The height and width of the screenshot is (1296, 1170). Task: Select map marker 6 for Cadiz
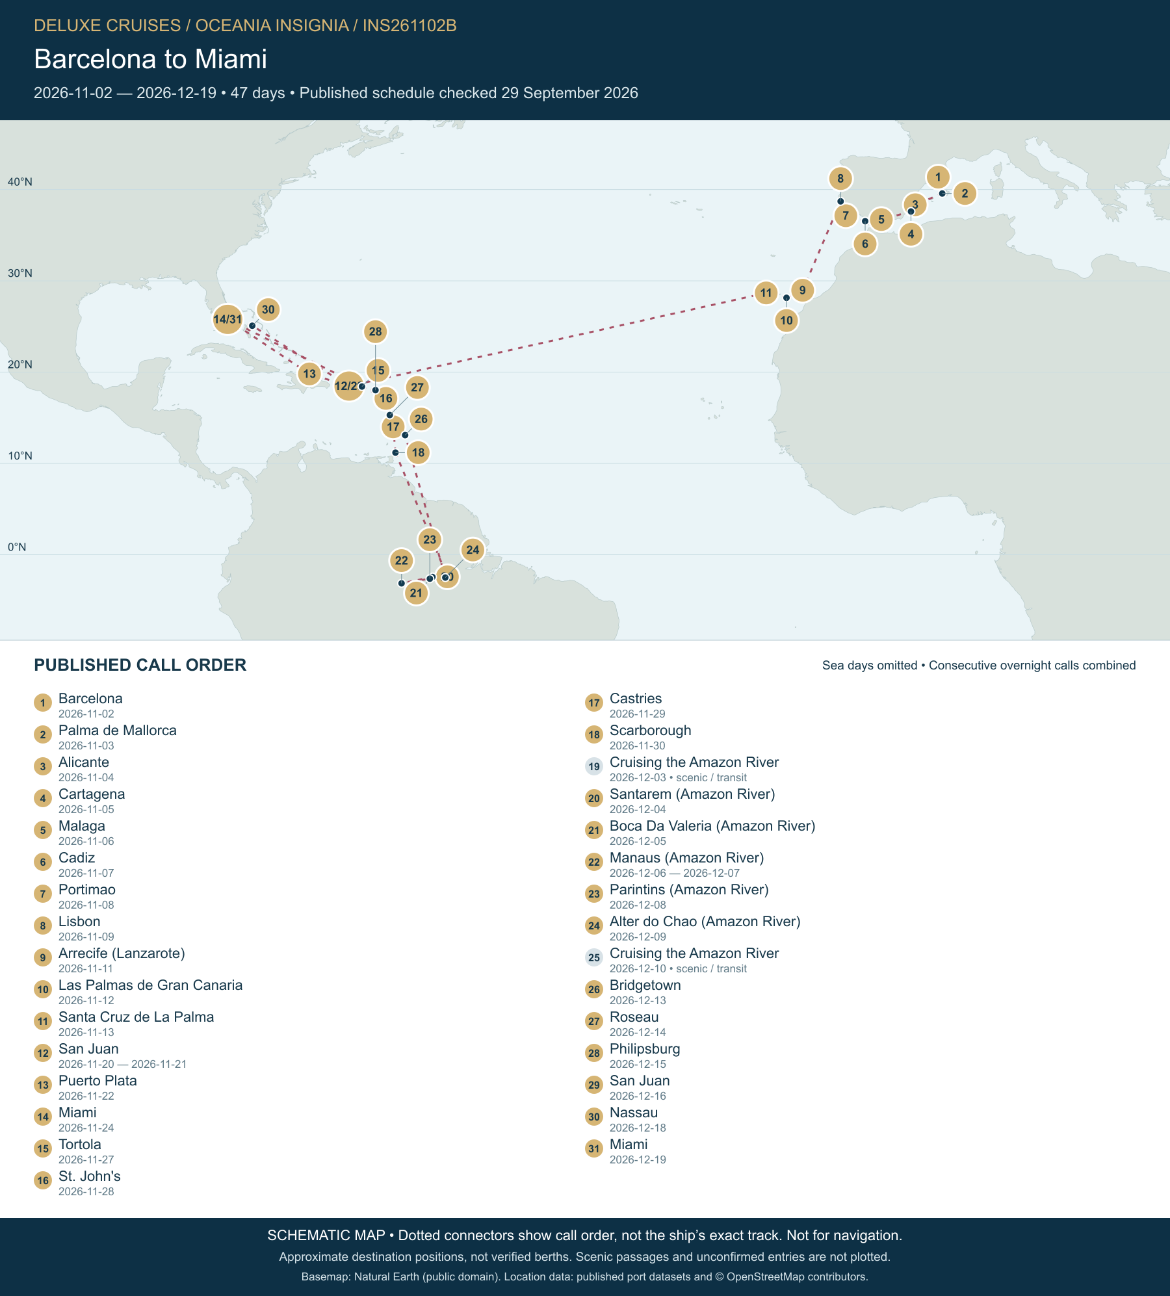(864, 244)
